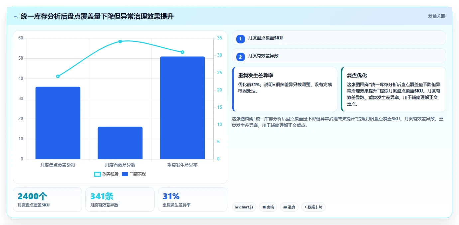Click the 2400个 stat card
The width and height of the screenshot is (459, 225).
pos(48,199)
